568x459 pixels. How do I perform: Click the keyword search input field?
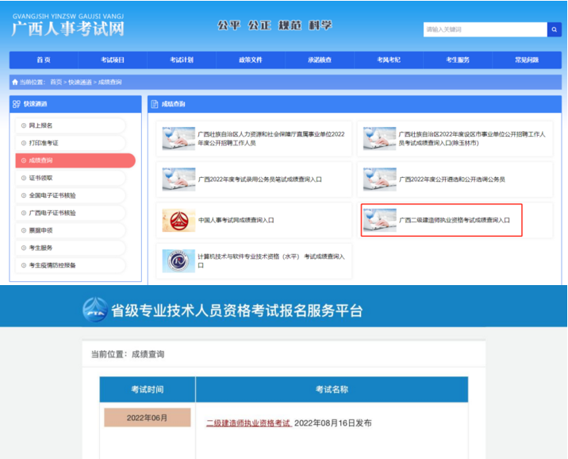(484, 29)
